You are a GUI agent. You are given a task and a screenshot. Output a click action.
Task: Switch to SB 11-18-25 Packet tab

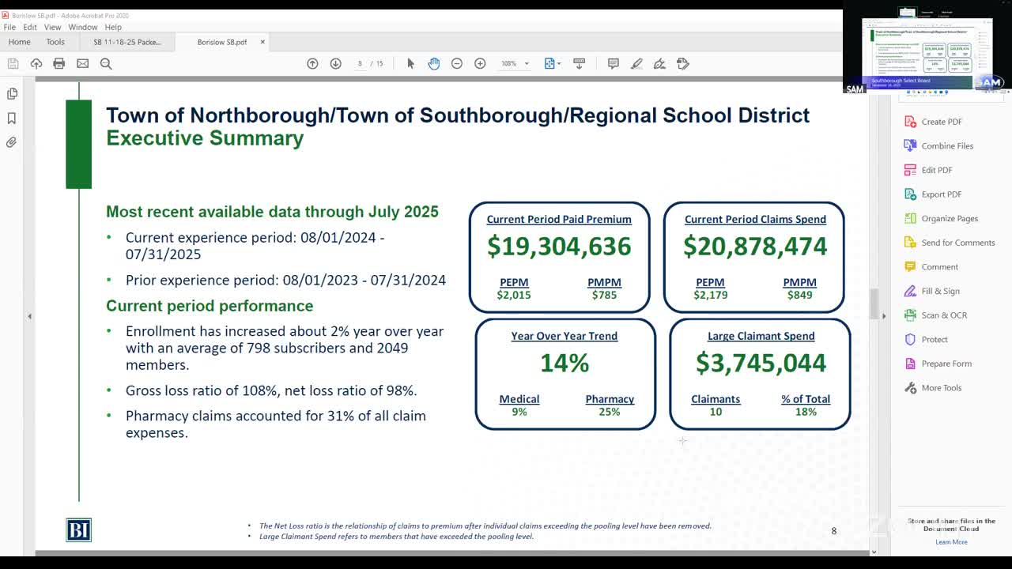tap(126, 42)
